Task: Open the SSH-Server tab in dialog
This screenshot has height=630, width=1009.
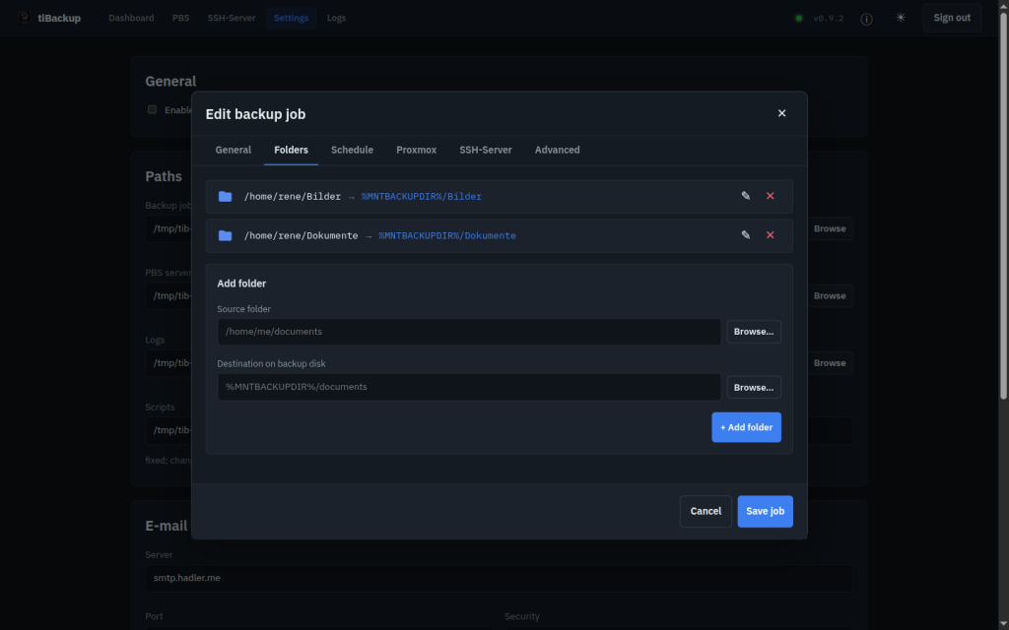Action: [x=485, y=150]
